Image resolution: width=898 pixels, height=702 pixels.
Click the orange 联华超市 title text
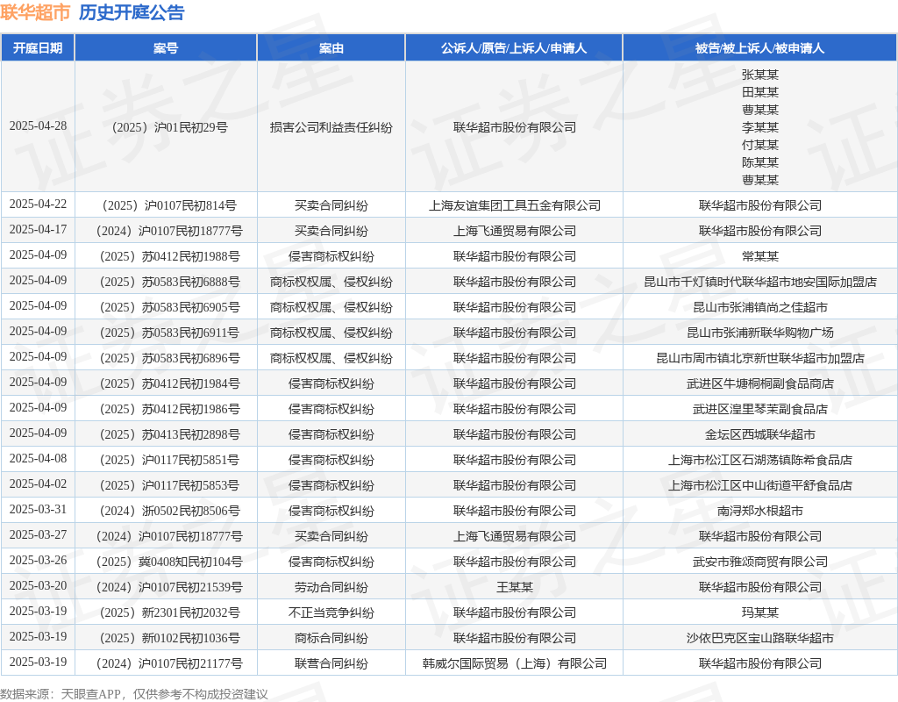click(x=35, y=12)
